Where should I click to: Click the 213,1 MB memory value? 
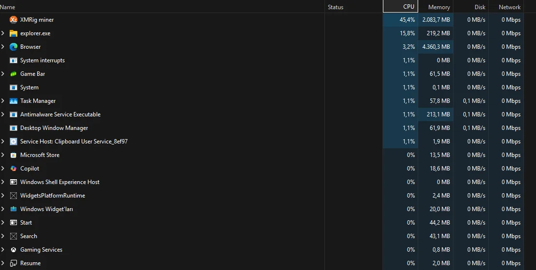click(x=438, y=114)
